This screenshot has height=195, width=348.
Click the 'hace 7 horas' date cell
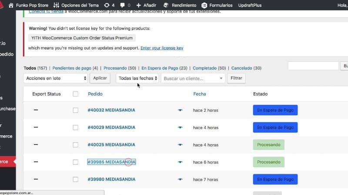coord(205,179)
